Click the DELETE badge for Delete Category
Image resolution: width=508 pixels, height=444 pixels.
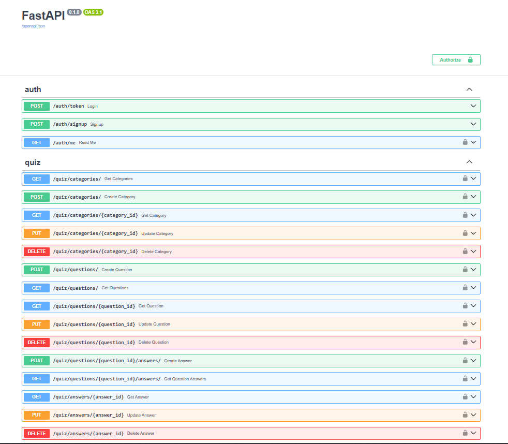click(37, 251)
